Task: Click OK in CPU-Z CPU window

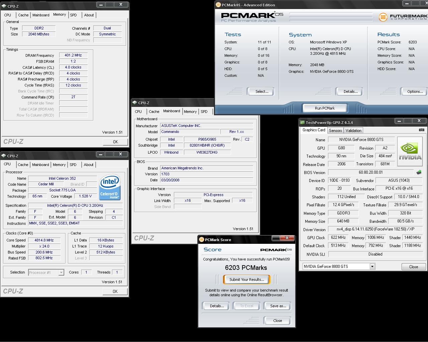Action: [115, 291]
